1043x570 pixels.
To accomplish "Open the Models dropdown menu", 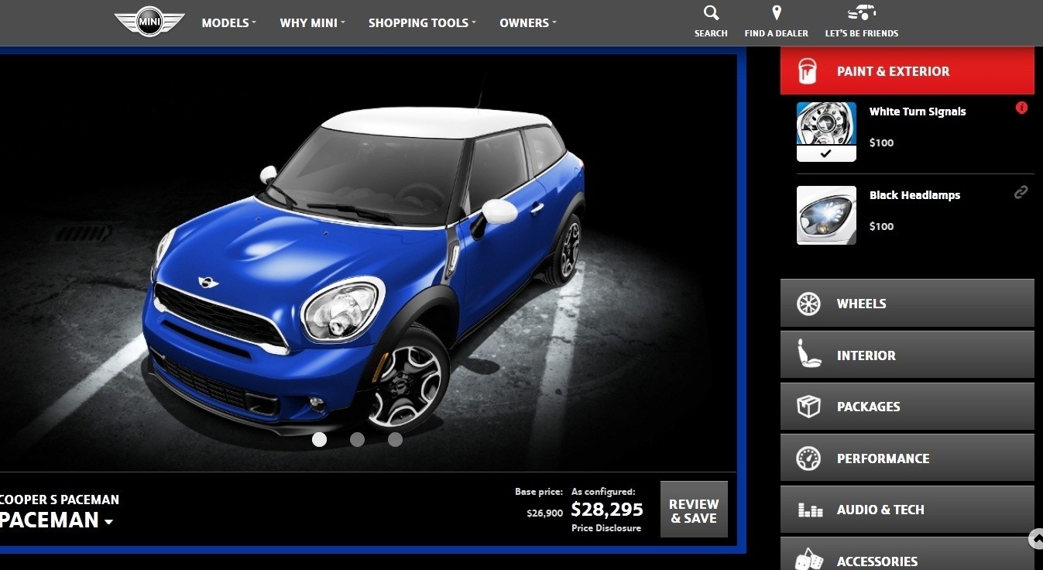I will [228, 23].
